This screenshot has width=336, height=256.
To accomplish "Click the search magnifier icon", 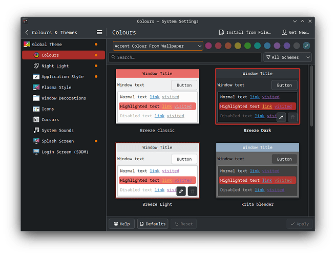I will pos(113,57).
